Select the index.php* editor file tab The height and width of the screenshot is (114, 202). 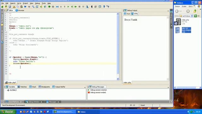11,82
